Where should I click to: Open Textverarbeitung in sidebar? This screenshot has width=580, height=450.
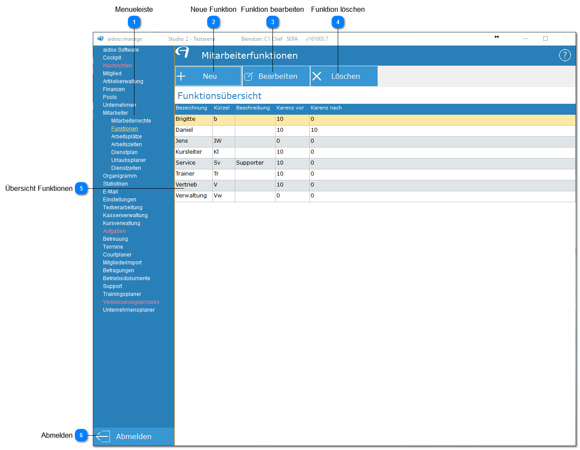(x=123, y=207)
